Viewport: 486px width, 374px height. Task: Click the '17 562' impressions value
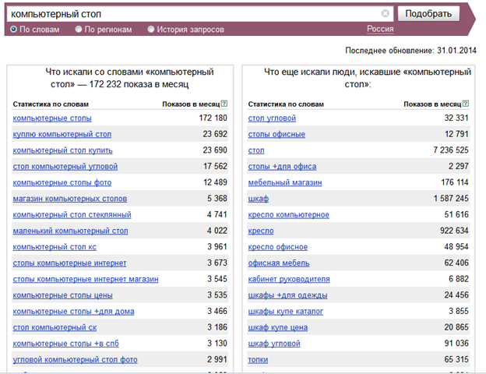[x=215, y=166]
